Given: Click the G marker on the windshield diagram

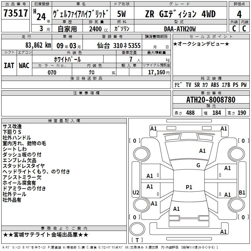Looking at the screenshot, I should point(198,165).
